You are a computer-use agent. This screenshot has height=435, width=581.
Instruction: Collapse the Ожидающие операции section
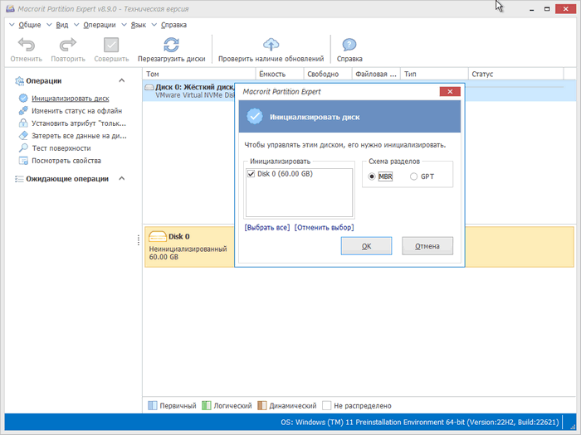121,178
